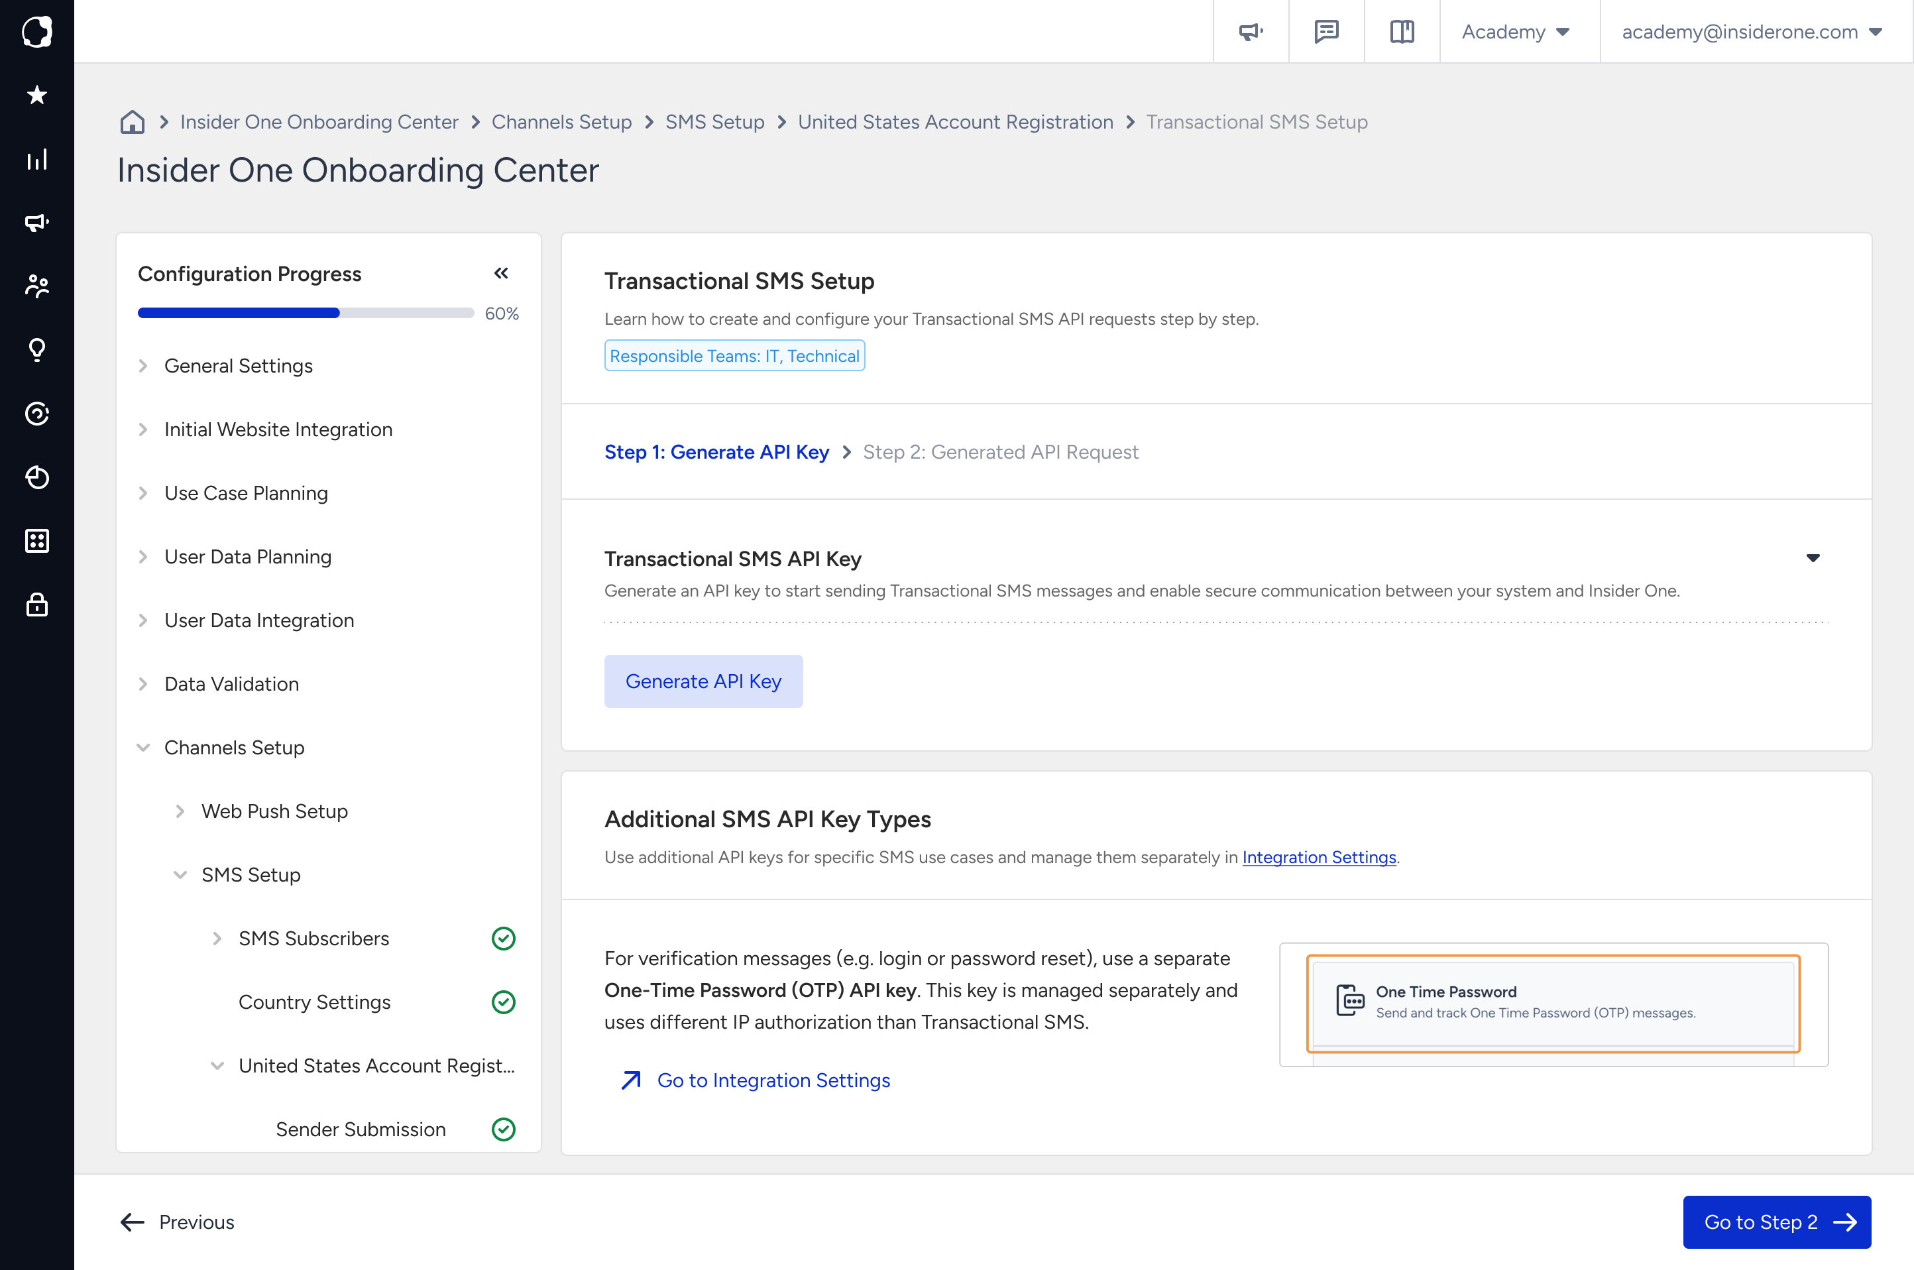Click the Responsible Teams: IT, Technical tag
Image resolution: width=1914 pixels, height=1270 pixels.
[x=734, y=357]
